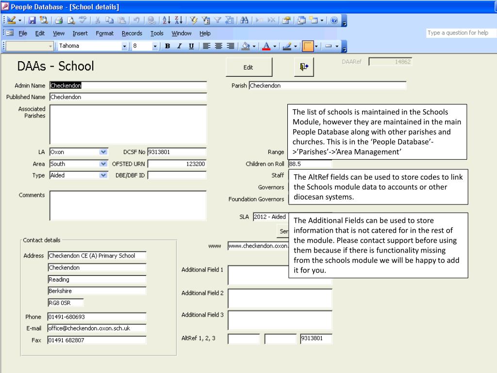Click Type a question for help box

[461, 33]
